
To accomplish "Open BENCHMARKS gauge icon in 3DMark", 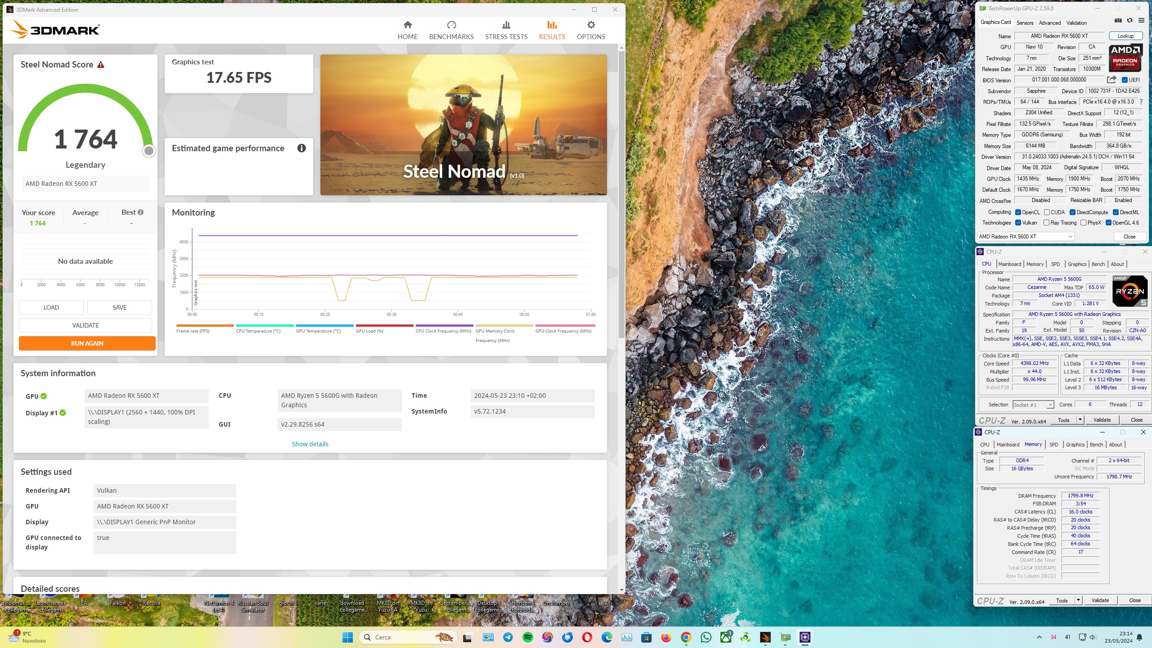I will click(451, 25).
